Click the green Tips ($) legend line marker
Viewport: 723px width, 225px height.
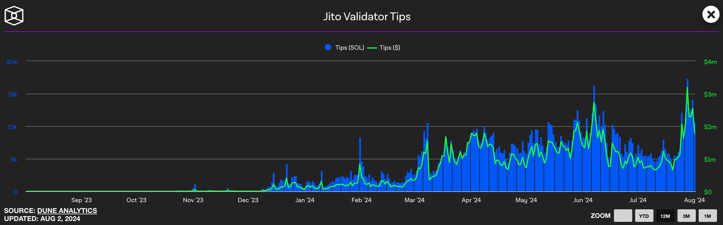coord(372,48)
